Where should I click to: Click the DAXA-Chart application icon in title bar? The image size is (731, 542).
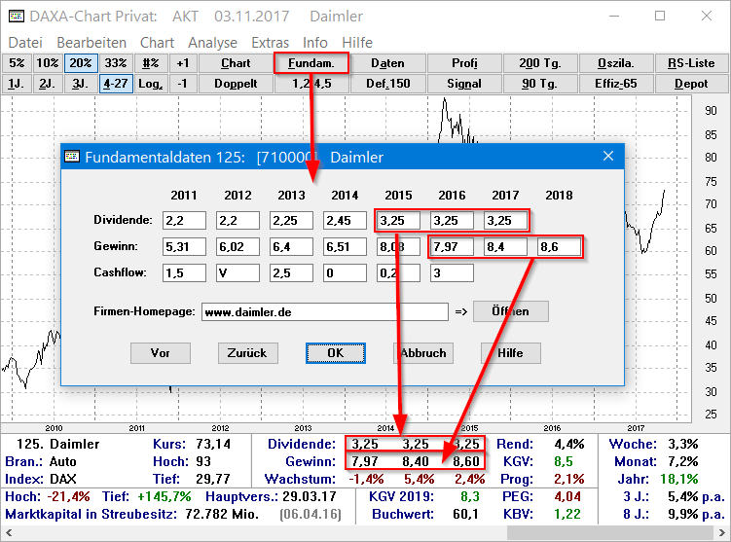16,17
